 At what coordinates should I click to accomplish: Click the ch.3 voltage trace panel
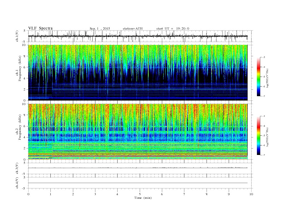[140, 168]
